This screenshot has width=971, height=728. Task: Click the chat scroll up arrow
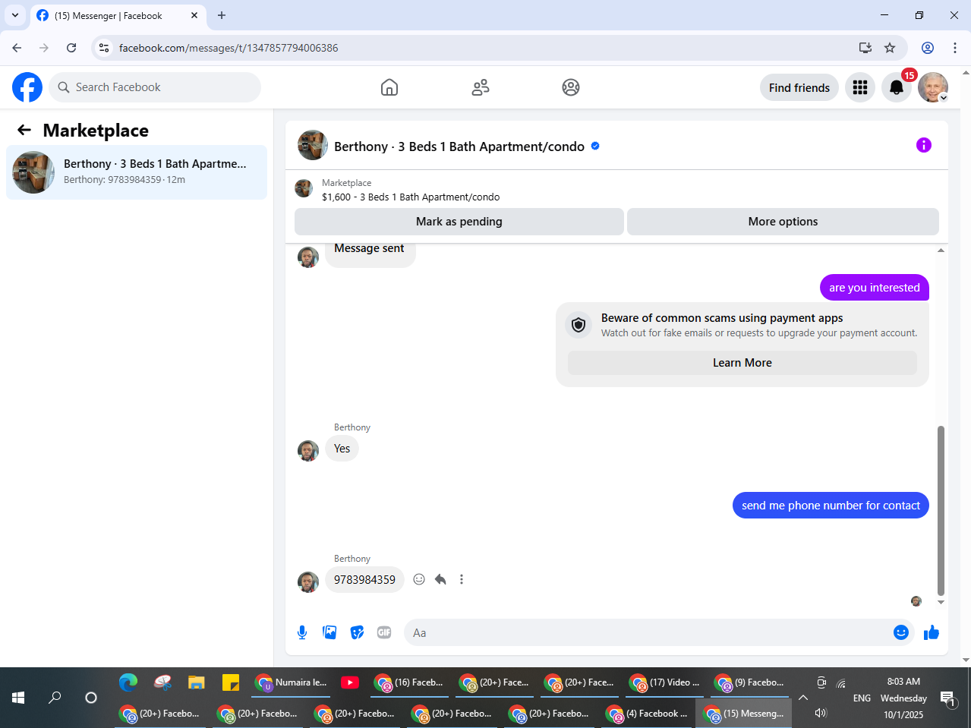coord(941,251)
